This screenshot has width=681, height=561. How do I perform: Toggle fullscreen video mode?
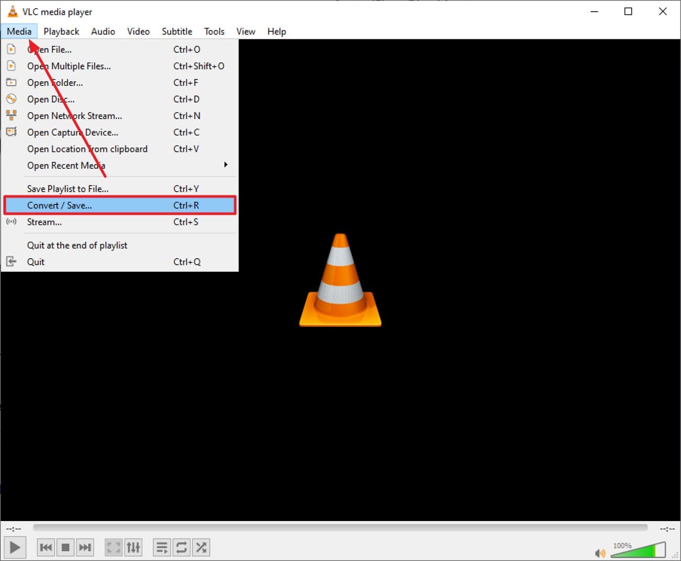[x=113, y=547]
